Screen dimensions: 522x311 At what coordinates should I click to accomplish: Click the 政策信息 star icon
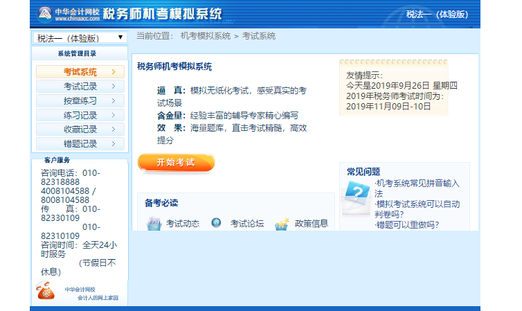tap(281, 224)
